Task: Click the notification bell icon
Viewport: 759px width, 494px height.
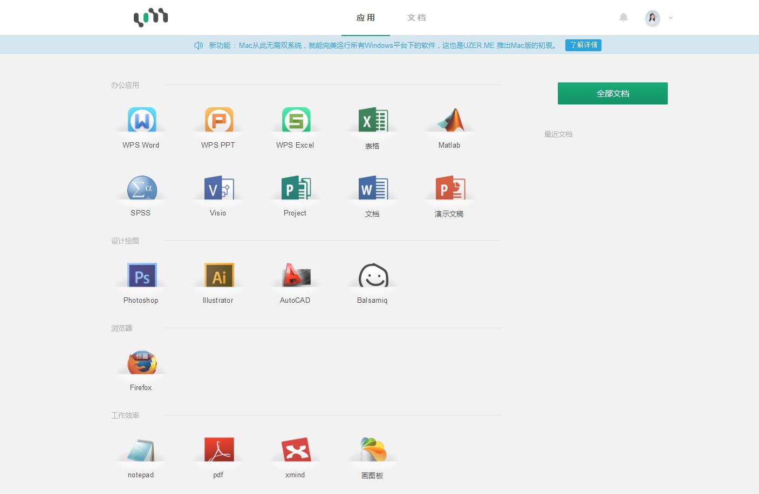Action: pyautogui.click(x=624, y=17)
